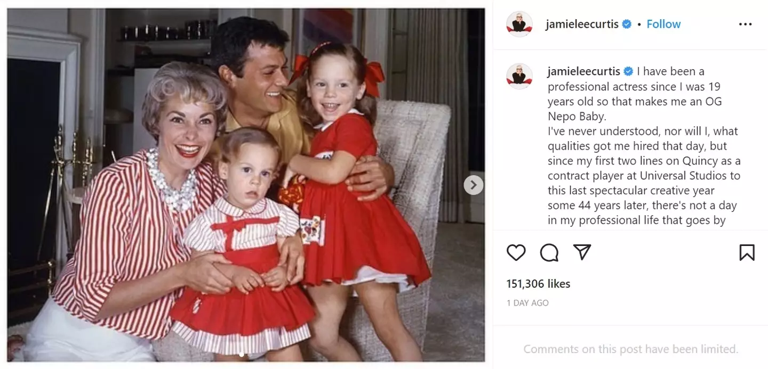Click the Follow link in the header
Screen dimensions: 768x369
(663, 24)
